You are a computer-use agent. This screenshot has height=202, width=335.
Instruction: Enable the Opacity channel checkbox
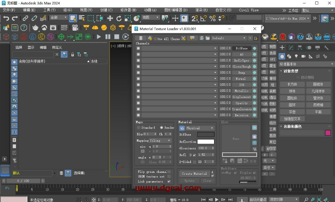(138, 103)
